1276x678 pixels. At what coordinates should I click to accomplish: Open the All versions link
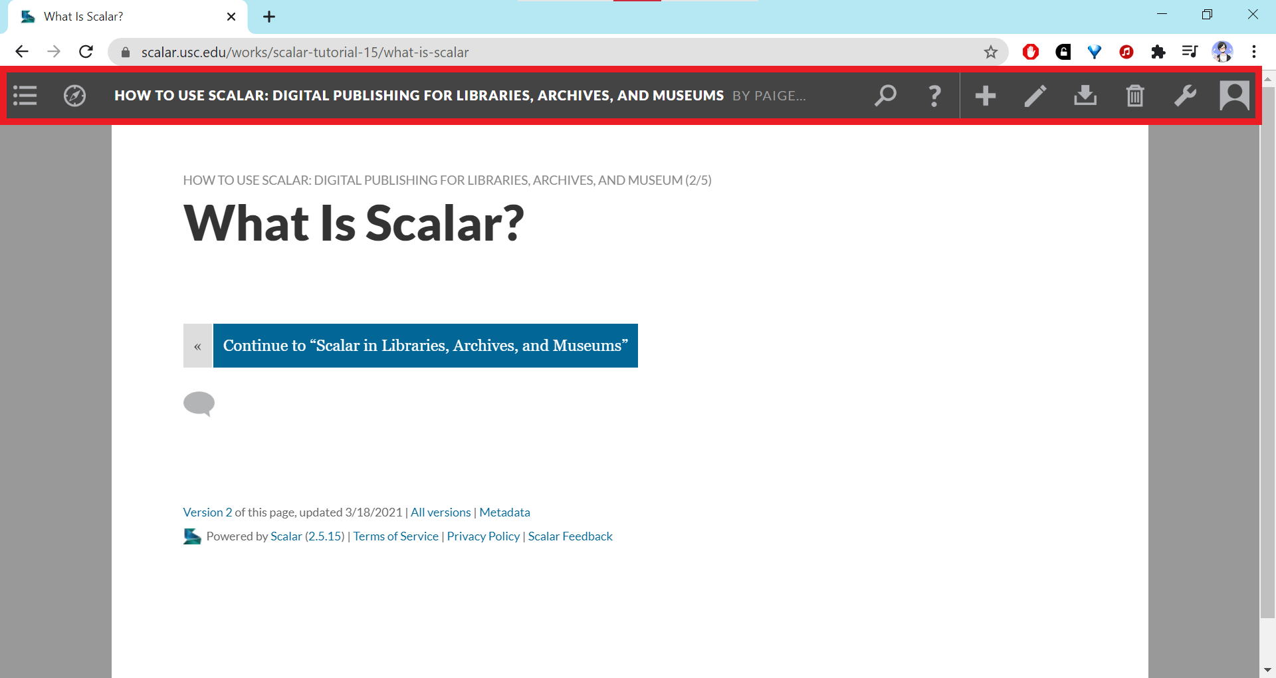pos(441,512)
